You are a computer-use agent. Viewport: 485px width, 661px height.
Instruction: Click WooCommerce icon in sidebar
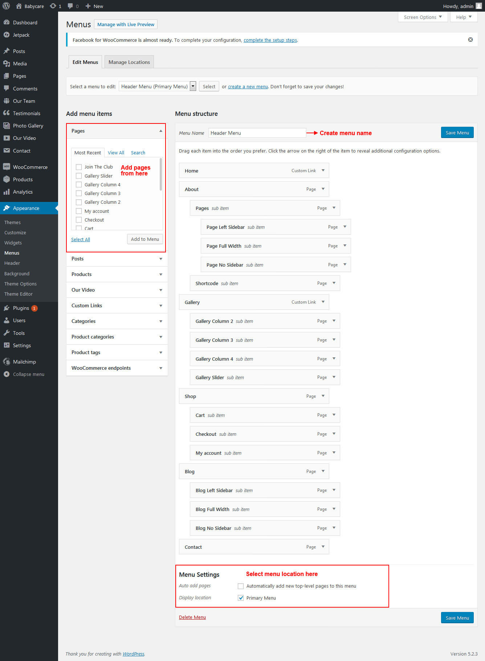[7, 167]
